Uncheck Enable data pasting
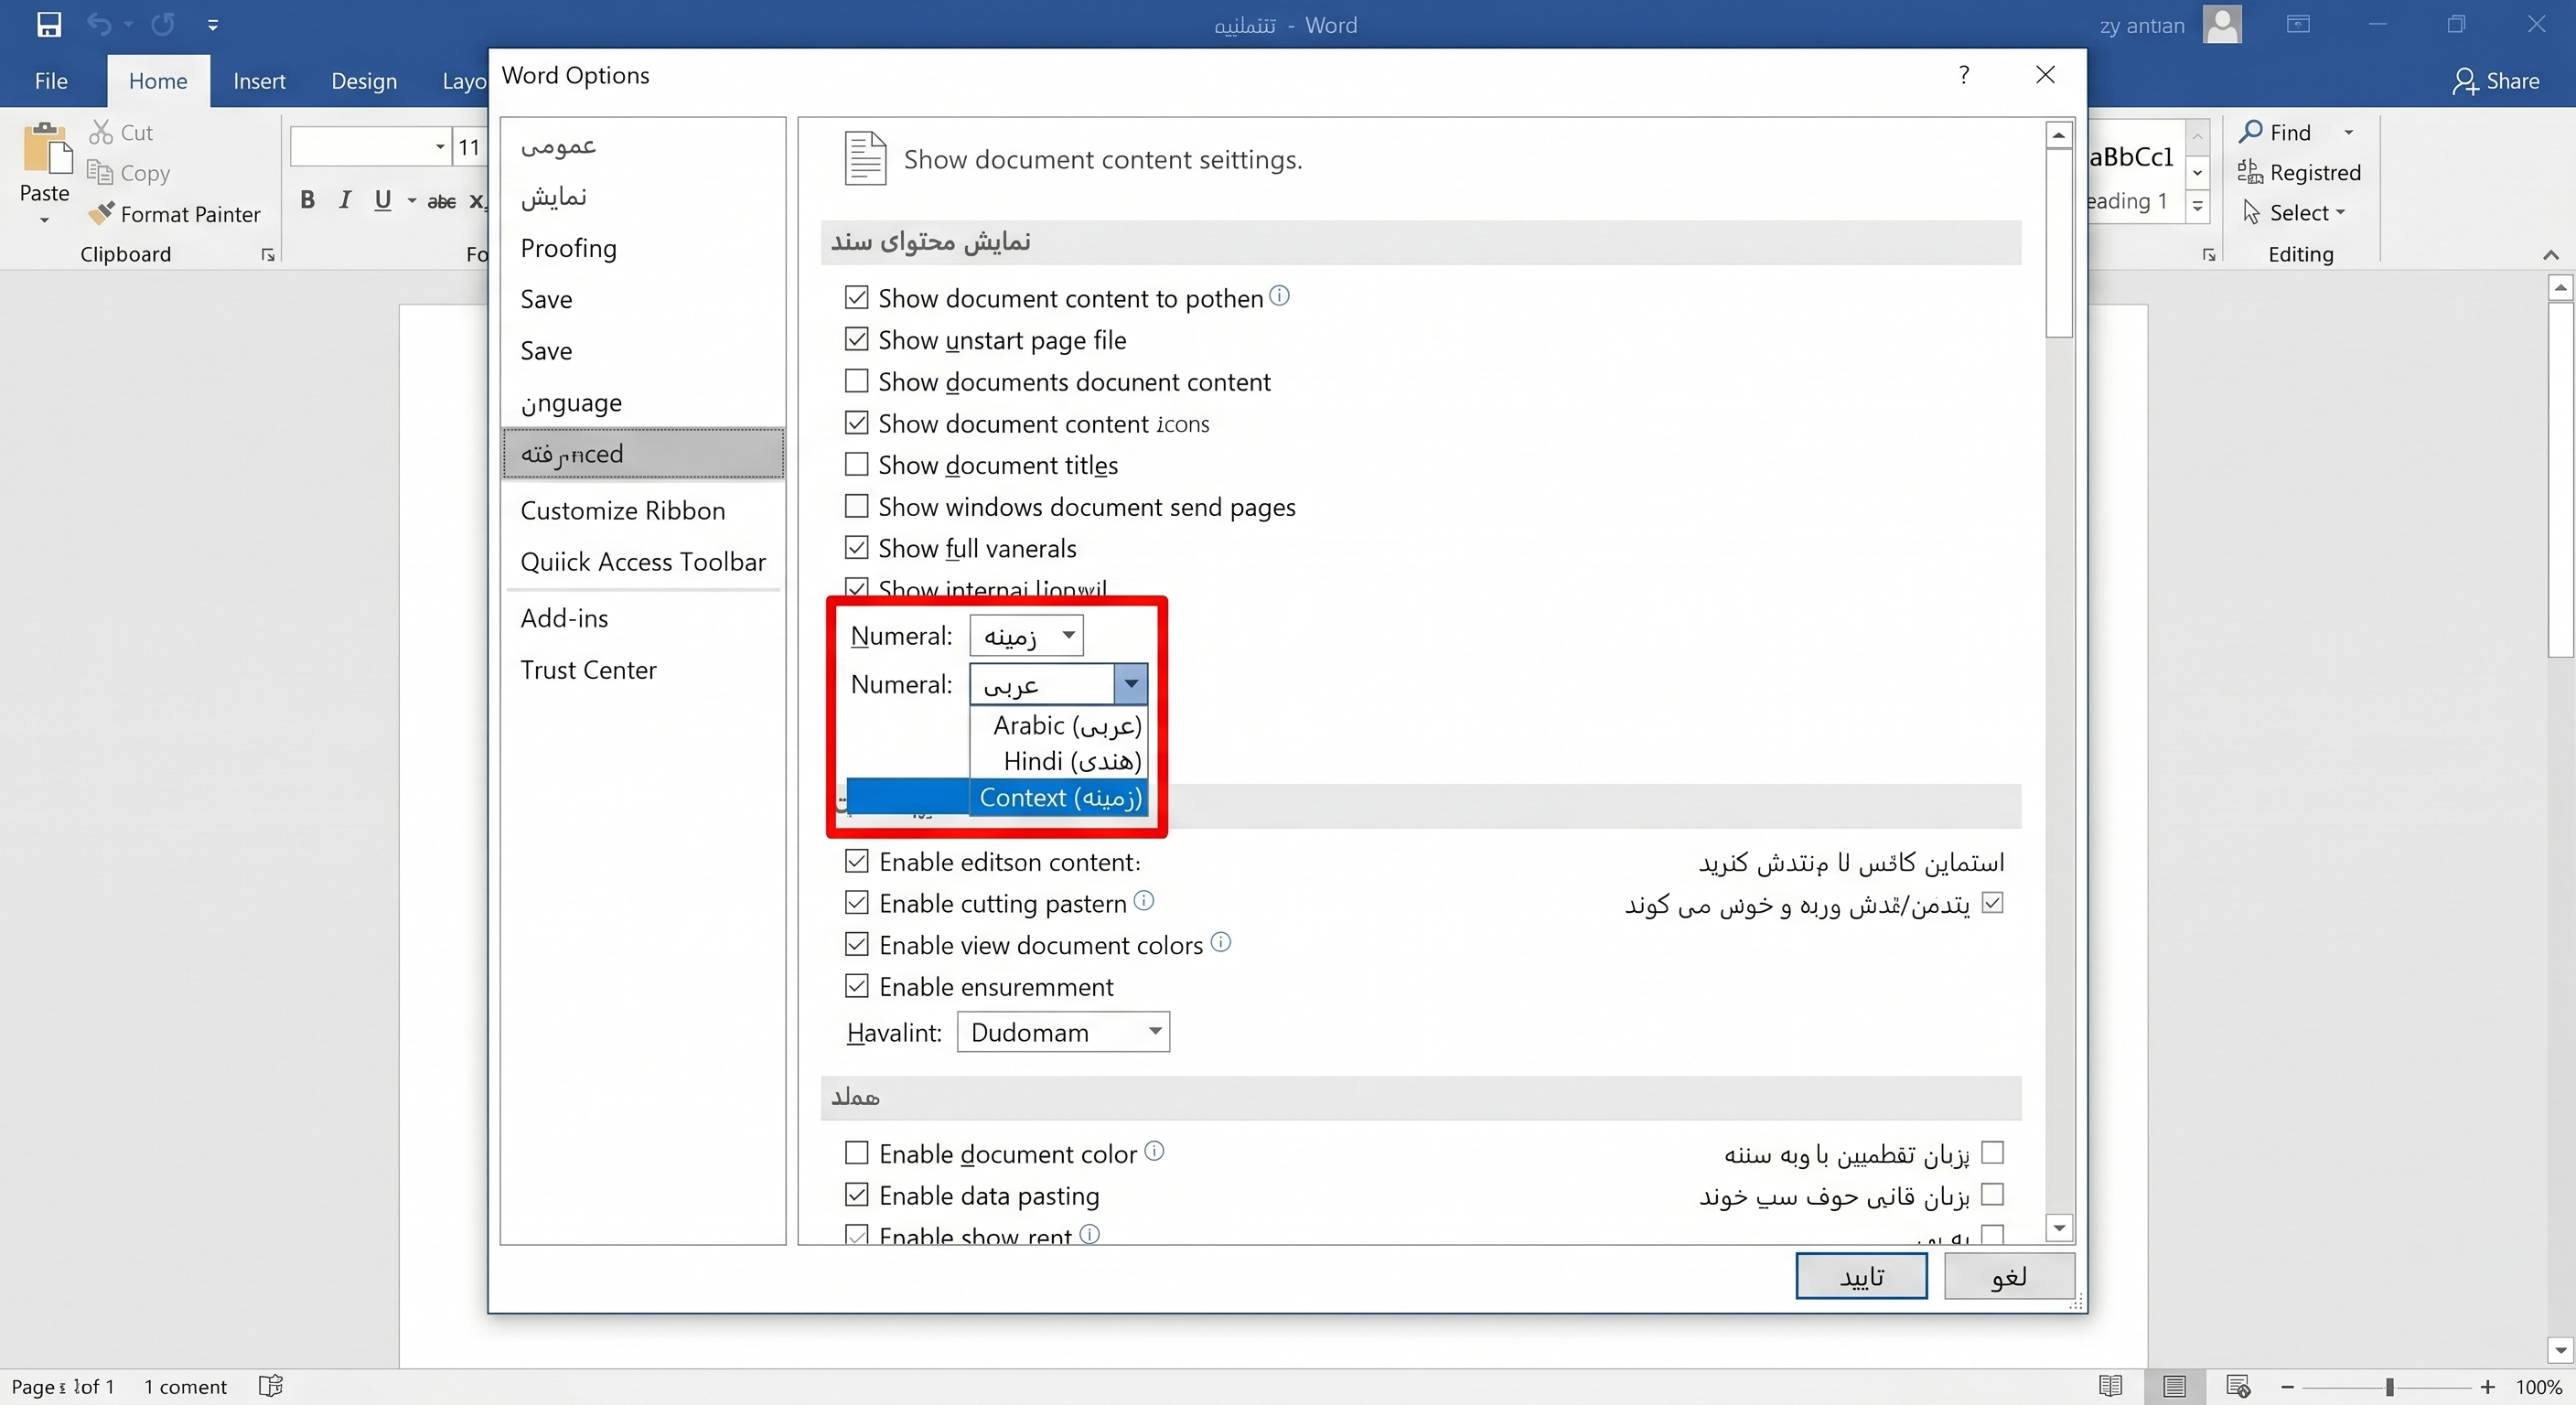The width and height of the screenshot is (2576, 1405). [x=856, y=1195]
